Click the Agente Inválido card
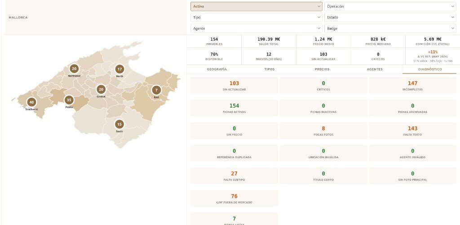This screenshot has height=225, width=460. click(412, 153)
